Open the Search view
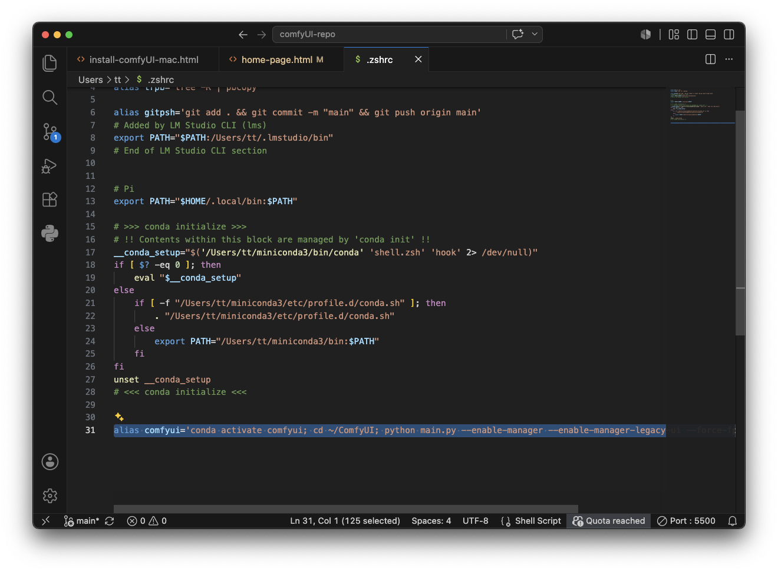This screenshot has width=778, height=572. (x=50, y=97)
